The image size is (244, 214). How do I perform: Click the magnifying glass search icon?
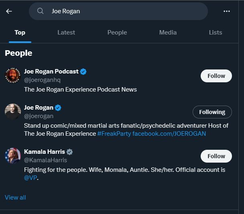coord(40,11)
